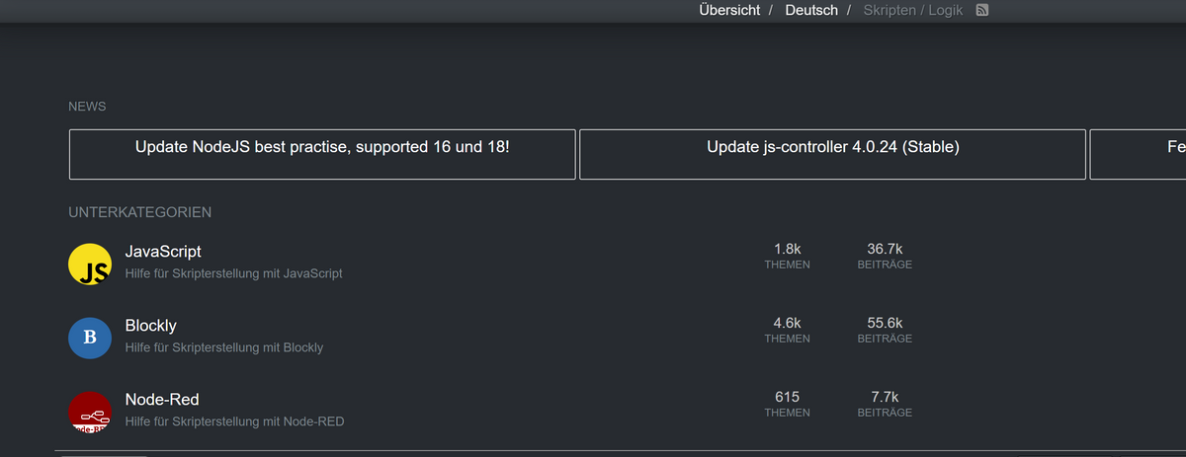Click the red Node-Red category icon
Screen dimensions: 1186x457
(x=89, y=412)
